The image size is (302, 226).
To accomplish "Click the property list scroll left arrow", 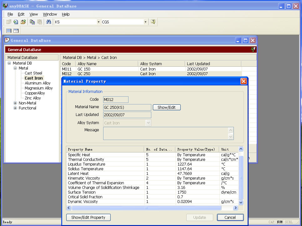I will click(x=69, y=208).
